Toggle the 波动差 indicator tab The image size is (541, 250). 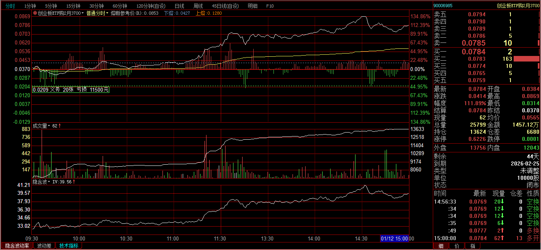(x=44, y=246)
